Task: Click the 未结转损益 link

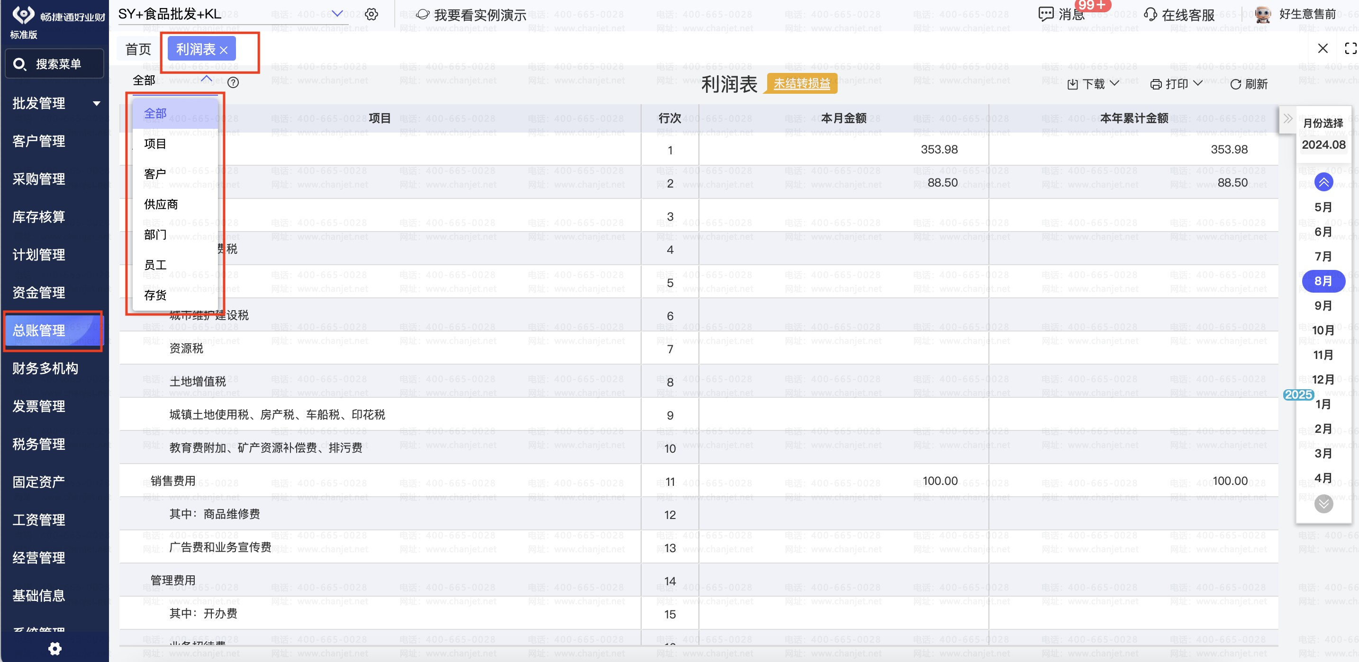Action: click(801, 83)
